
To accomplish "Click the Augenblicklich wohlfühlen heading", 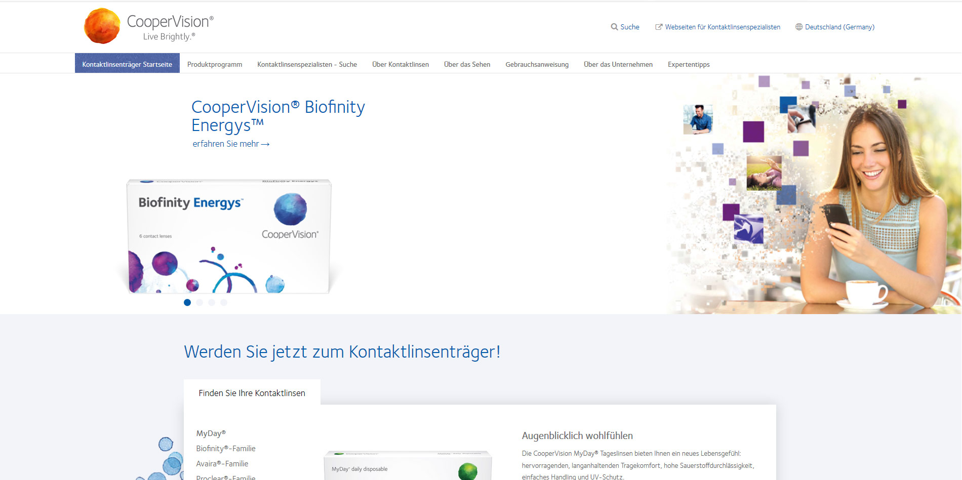I will pos(577,435).
